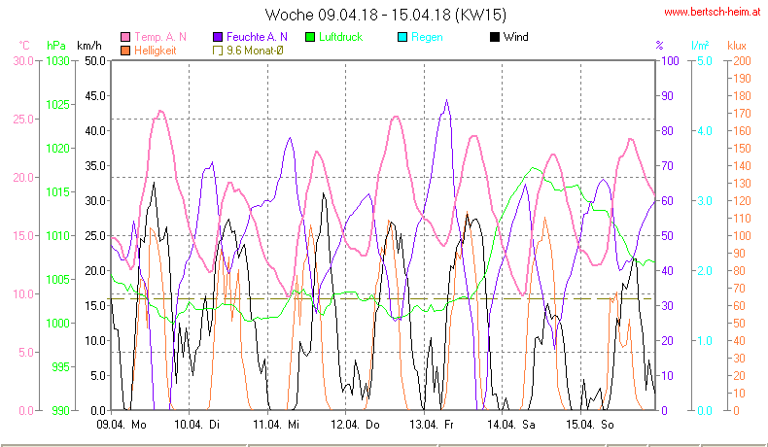Click the 1030 pressure axis value
The image size is (768, 447).
coord(58,61)
